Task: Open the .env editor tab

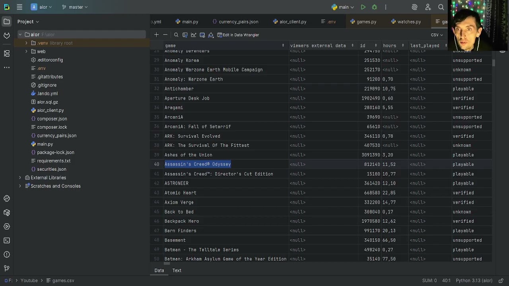Action: pos(328,22)
